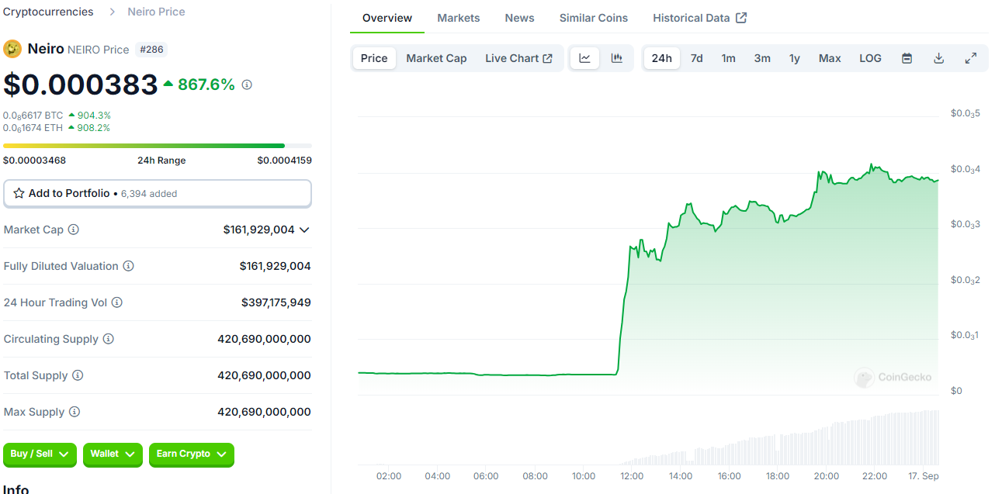The width and height of the screenshot is (995, 494).
Task: Click the breadcrumb arrow separator after Cryptocurrencies
Action: point(112,12)
